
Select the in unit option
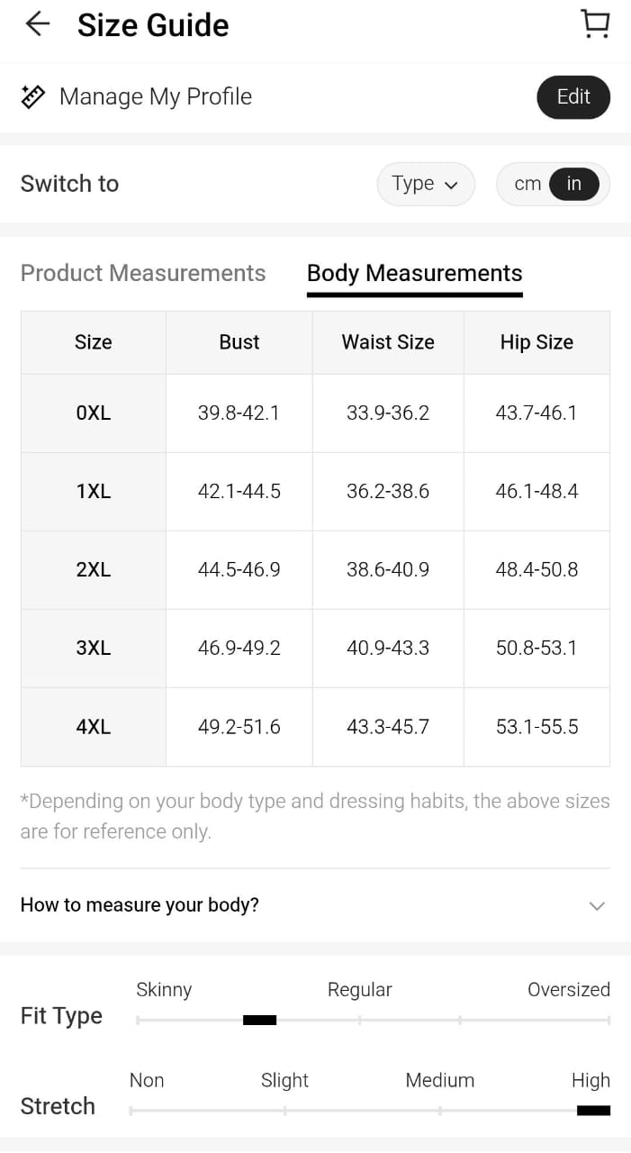point(573,184)
